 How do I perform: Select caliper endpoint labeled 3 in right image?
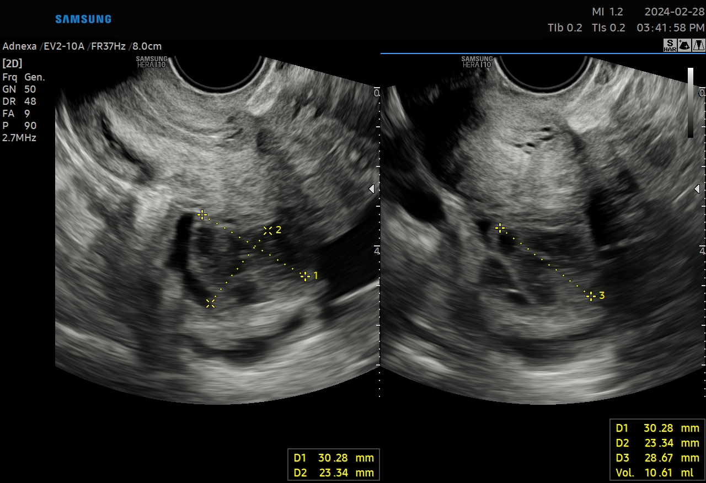(591, 296)
